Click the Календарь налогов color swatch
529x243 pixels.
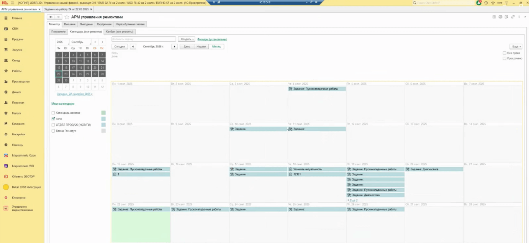pyautogui.click(x=103, y=113)
